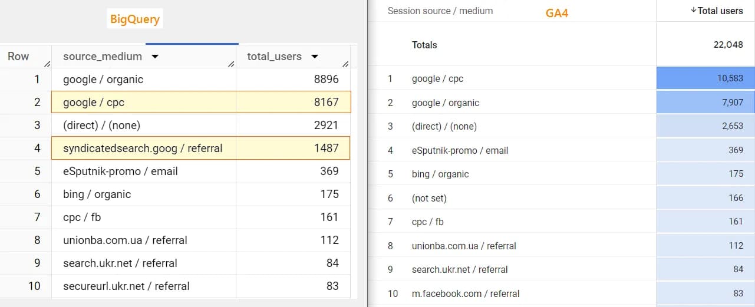Screen dimensions: 755x307
Task: Click the 22,048 totals value in GA4
Action: [x=728, y=45]
